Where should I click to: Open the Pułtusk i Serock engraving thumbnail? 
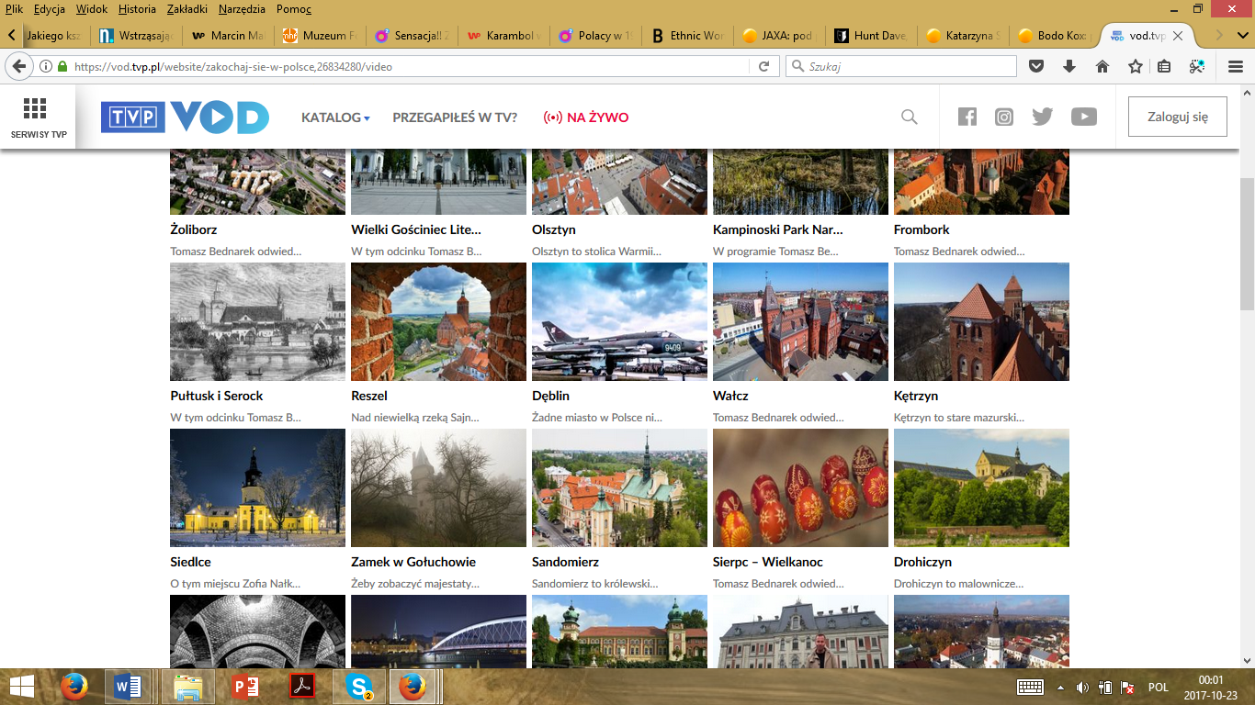[x=257, y=321]
